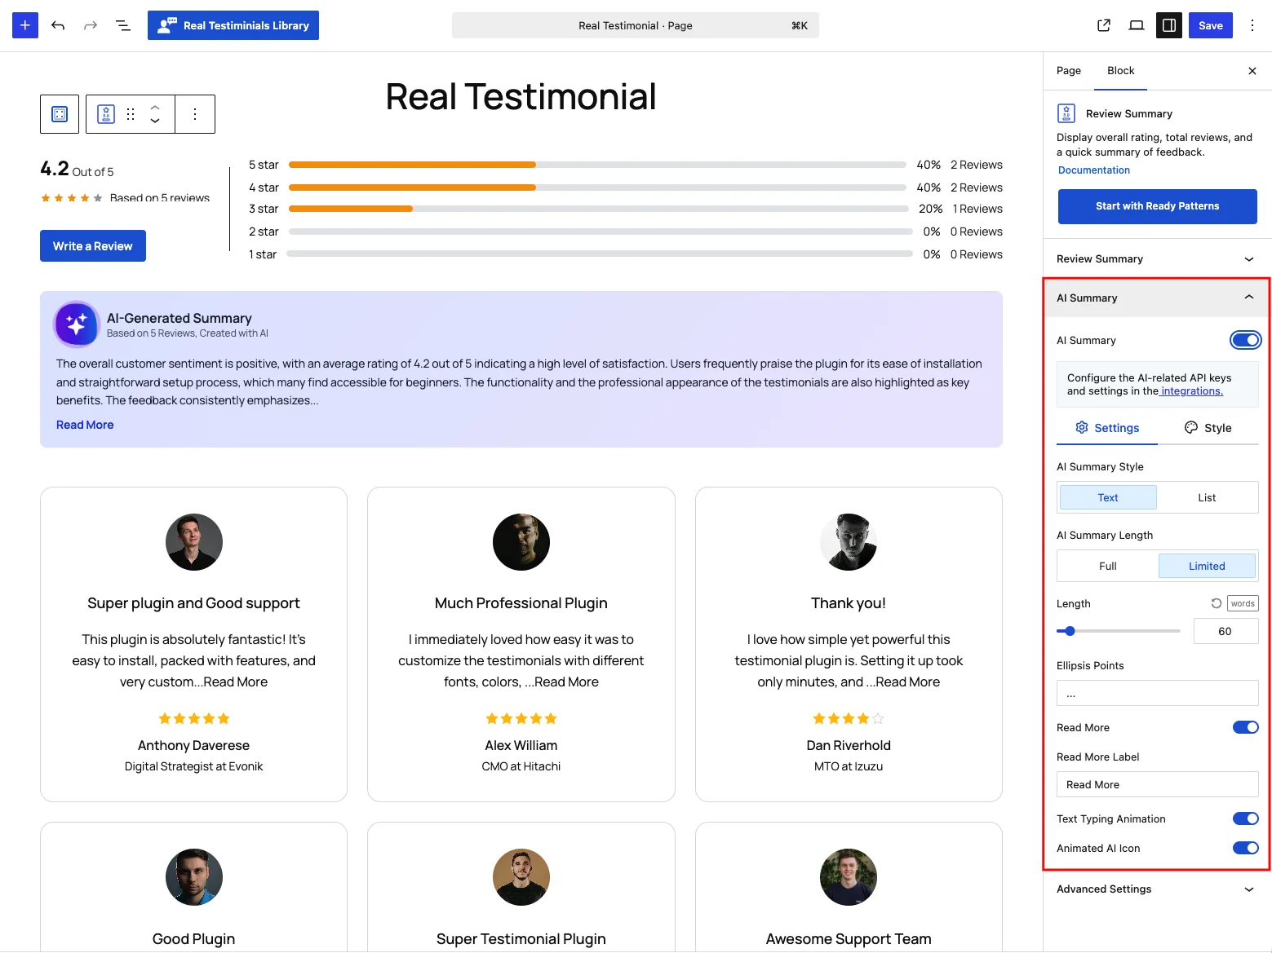Focus the Ellipsis Points field
Screen dimensions: 1272x953
(1157, 693)
